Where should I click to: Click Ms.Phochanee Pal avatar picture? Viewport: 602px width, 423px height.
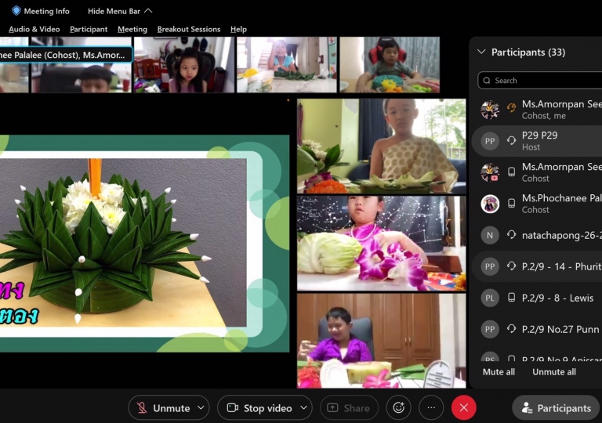[x=490, y=204]
